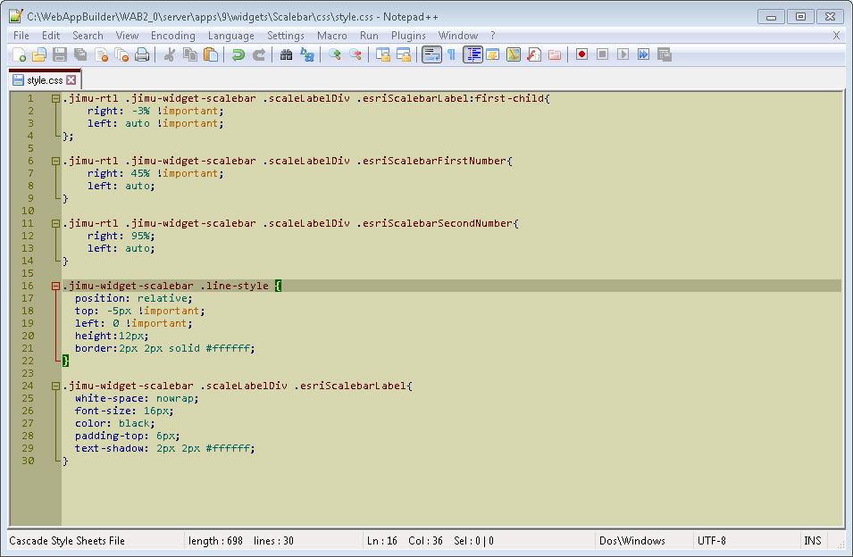The width and height of the screenshot is (853, 557).
Task: Open the Encoding menu
Action: 172,36
